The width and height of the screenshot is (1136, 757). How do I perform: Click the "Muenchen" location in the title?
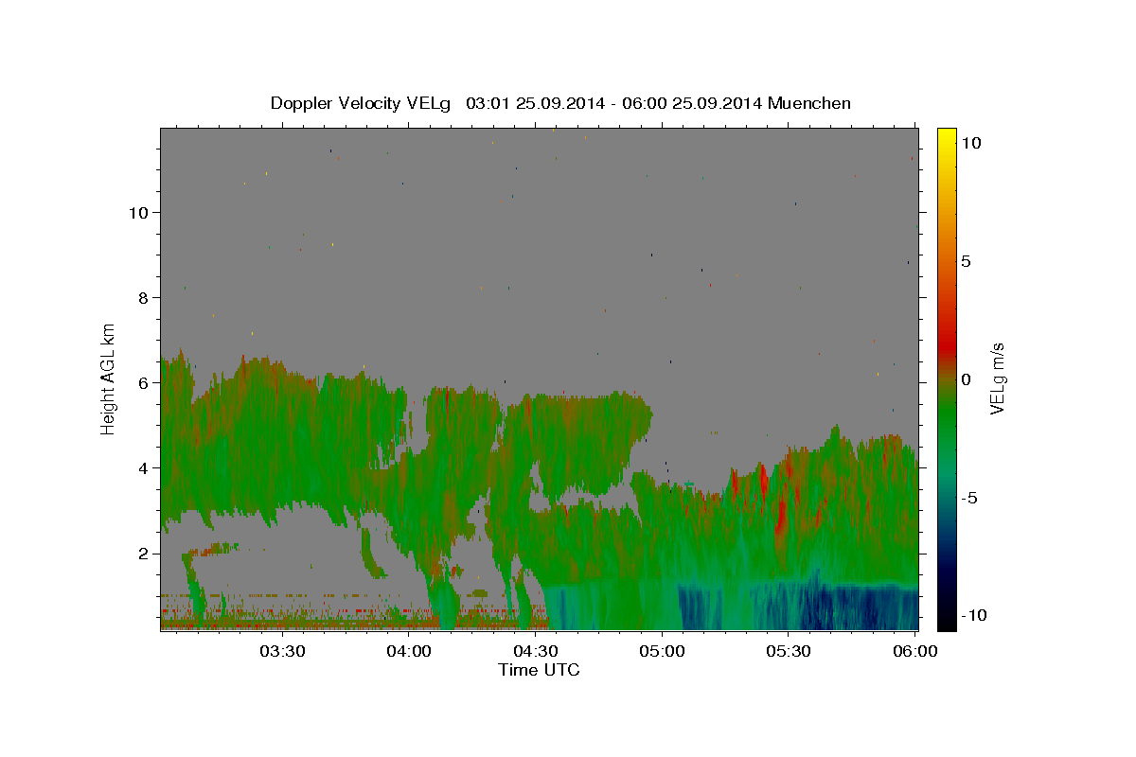coord(809,103)
